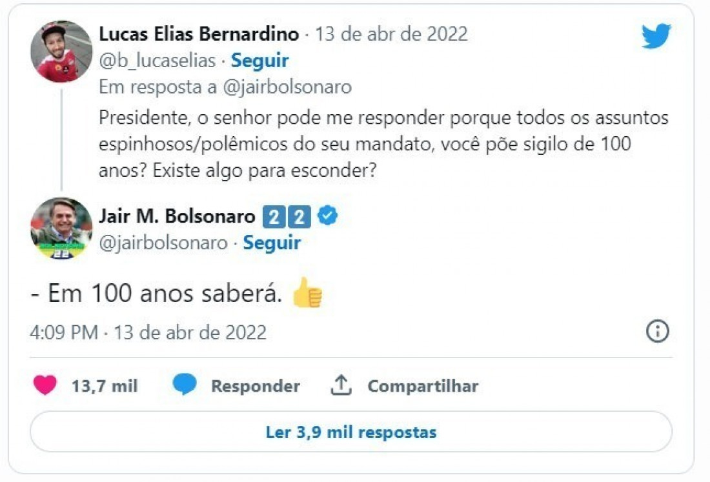Click the blue reply bubble icon

pos(184,385)
